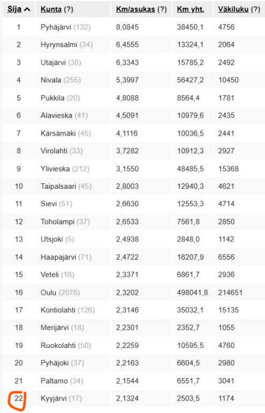Select Kontiolahti's population value 15135
The height and width of the screenshot is (413, 265).
pos(228,310)
